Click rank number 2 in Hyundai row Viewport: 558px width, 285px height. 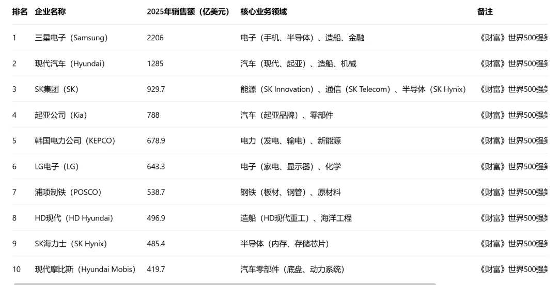coord(14,64)
